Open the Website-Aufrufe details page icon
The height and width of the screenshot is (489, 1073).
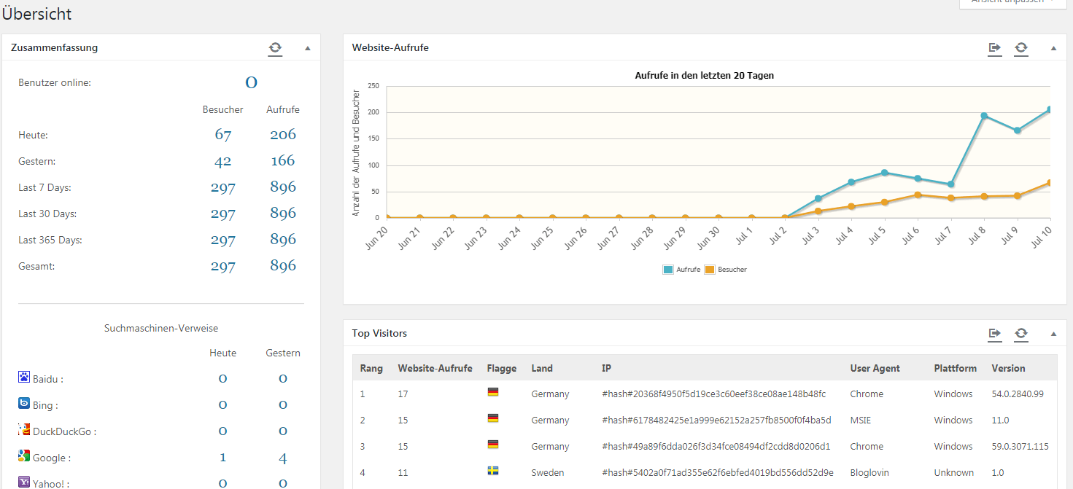[995, 48]
